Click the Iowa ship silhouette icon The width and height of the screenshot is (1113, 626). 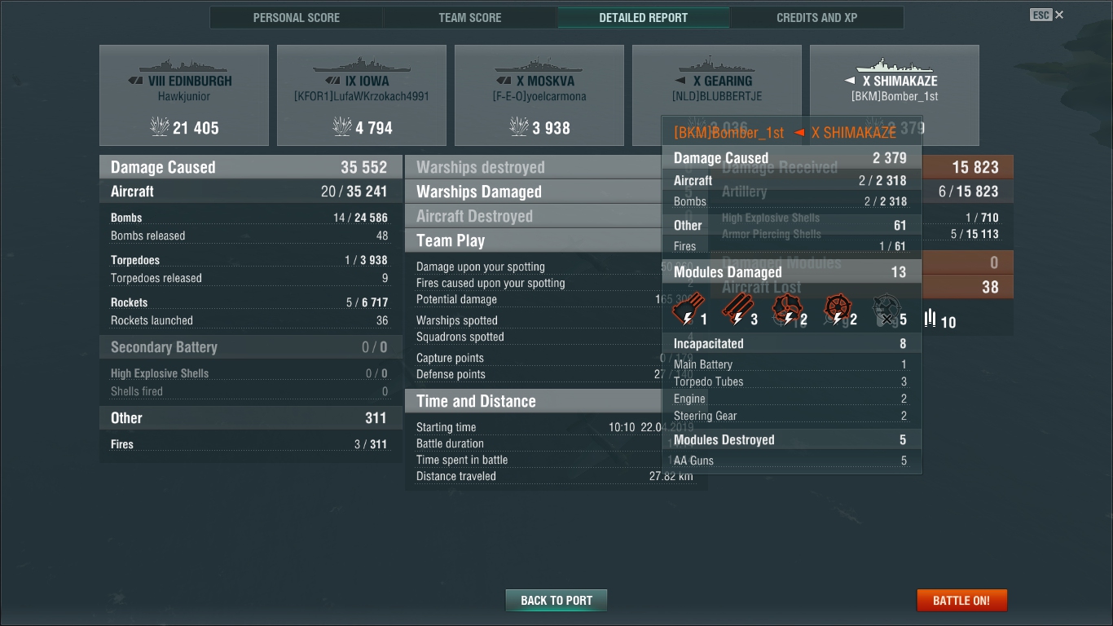(x=362, y=65)
